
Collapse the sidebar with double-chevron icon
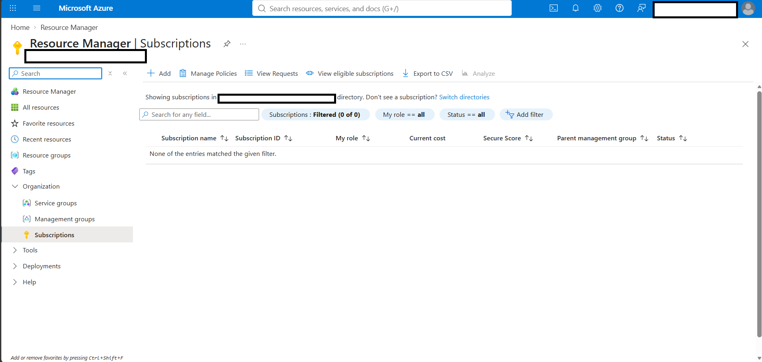pyautogui.click(x=125, y=73)
